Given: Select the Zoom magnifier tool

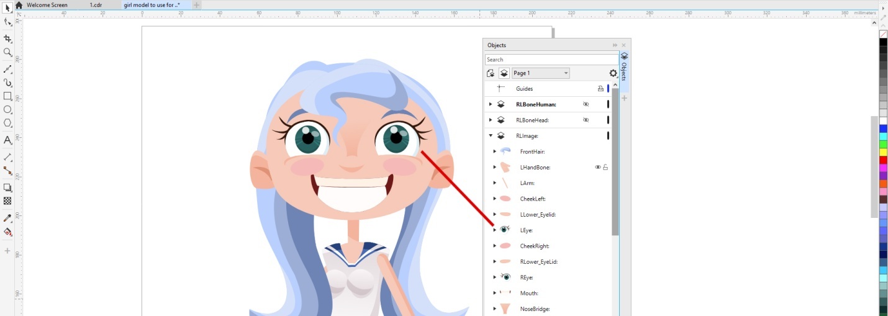Looking at the screenshot, I should click(x=7, y=53).
